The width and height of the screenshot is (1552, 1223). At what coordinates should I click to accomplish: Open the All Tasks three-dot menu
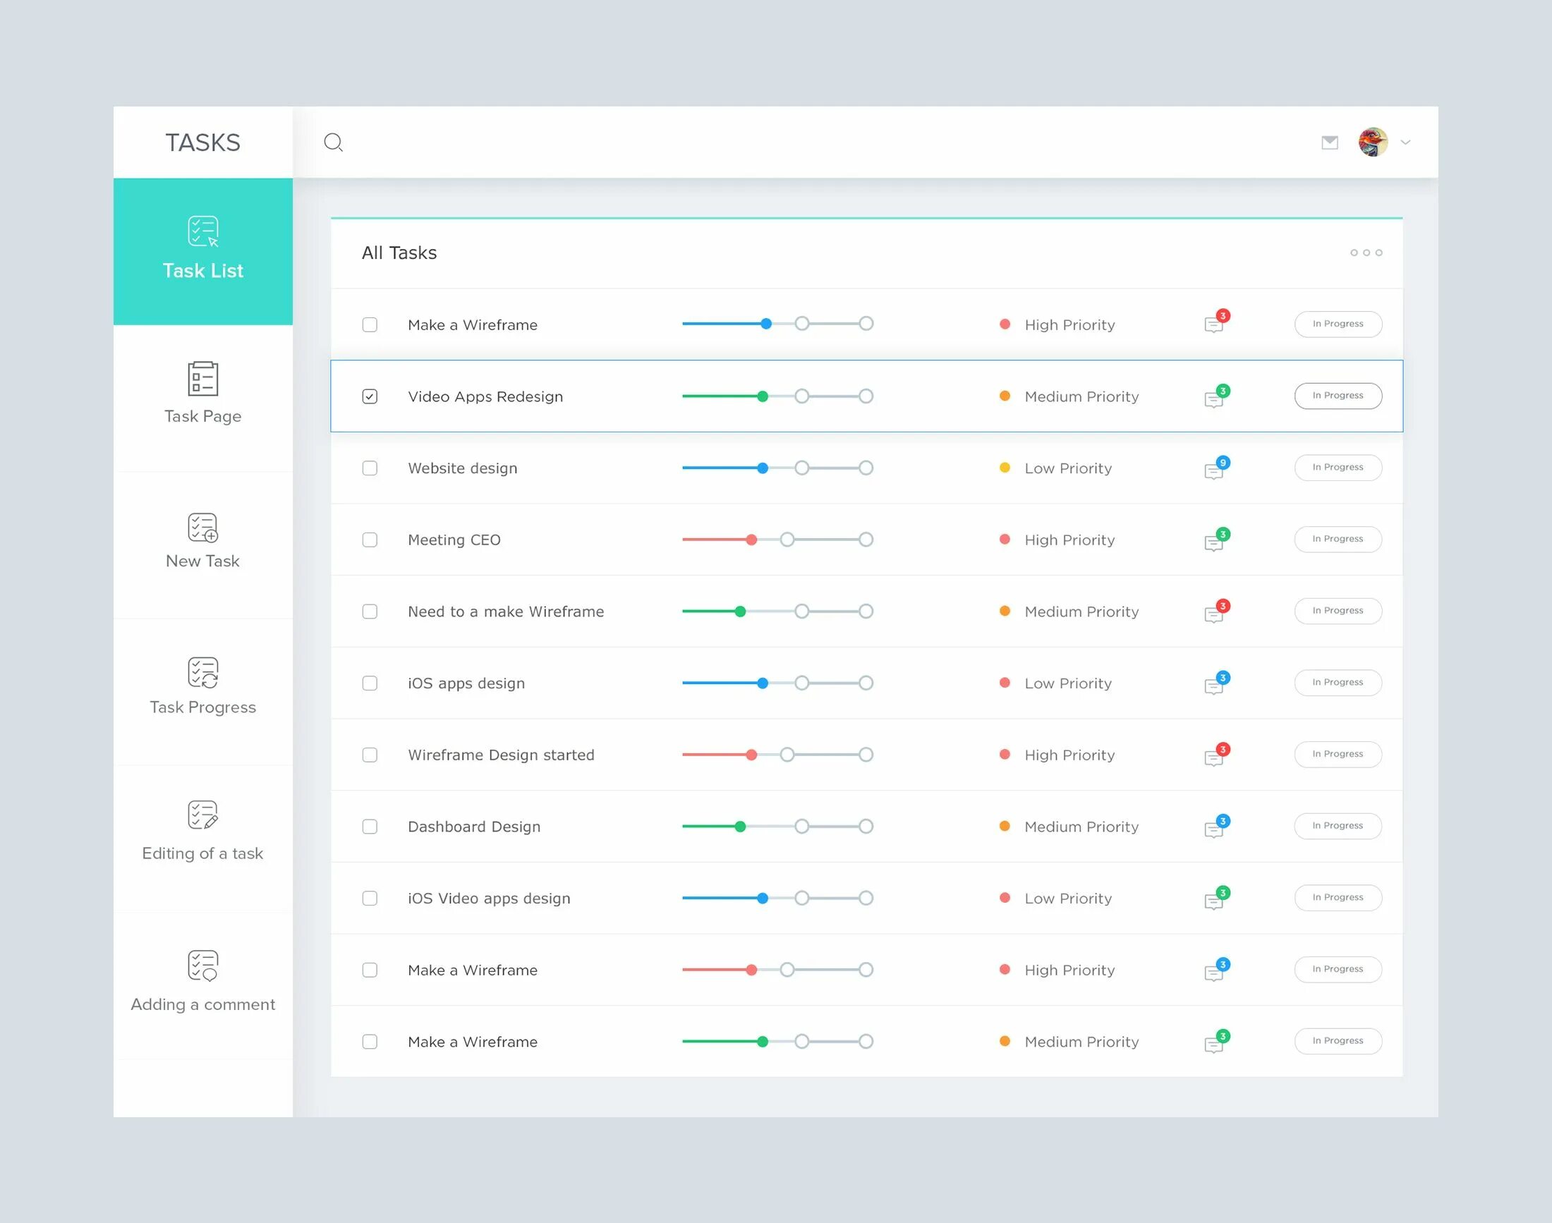(1366, 252)
